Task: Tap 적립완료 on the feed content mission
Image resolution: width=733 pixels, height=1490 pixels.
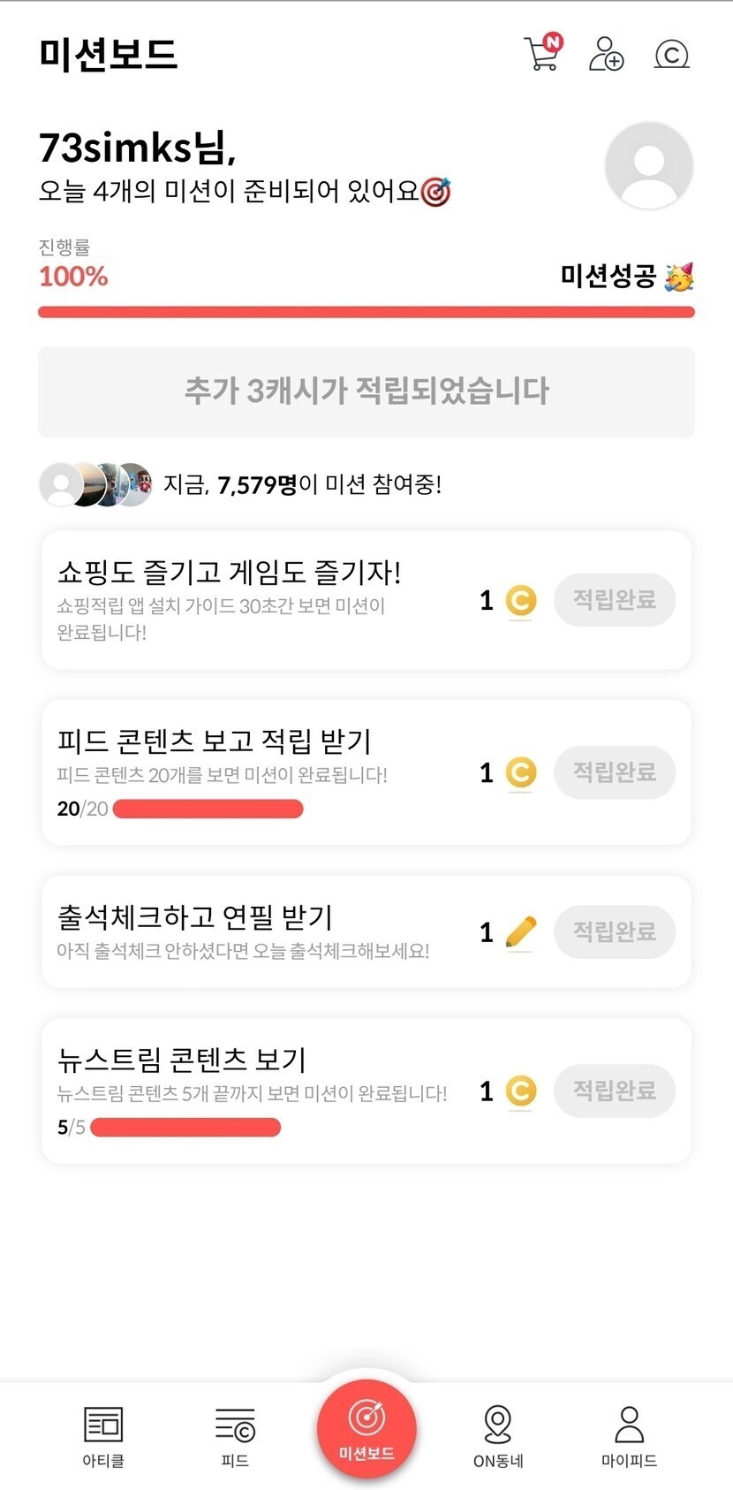Action: point(615,772)
